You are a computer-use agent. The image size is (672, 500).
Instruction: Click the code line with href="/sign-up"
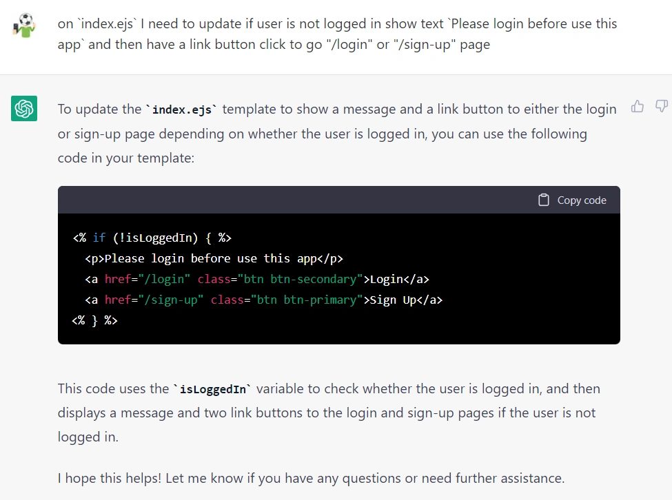263,300
